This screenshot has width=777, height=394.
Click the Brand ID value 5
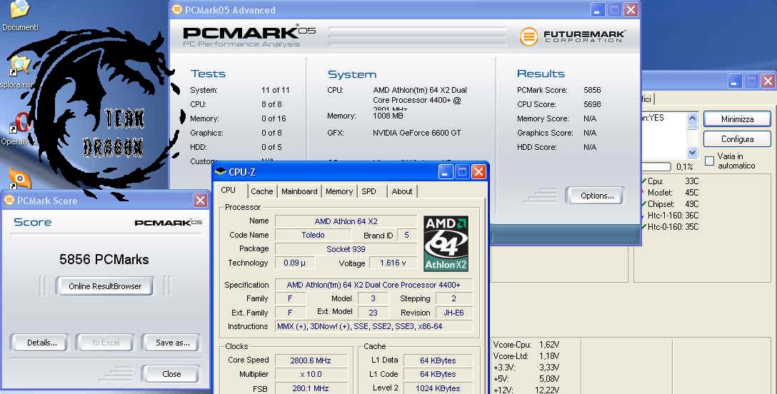click(406, 235)
